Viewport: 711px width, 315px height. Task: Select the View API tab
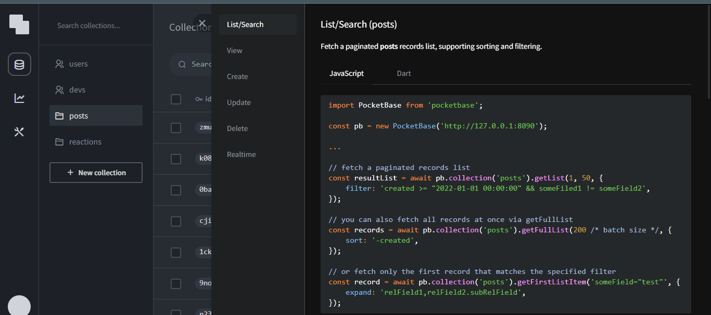[258, 50]
